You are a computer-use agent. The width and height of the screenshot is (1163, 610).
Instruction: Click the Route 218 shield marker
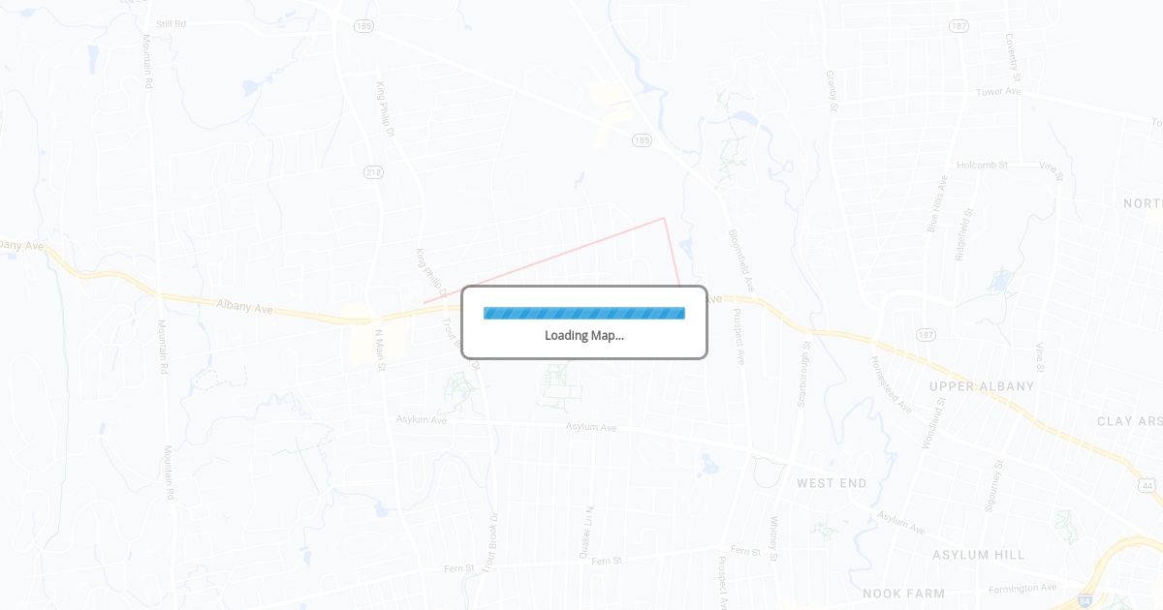click(374, 172)
